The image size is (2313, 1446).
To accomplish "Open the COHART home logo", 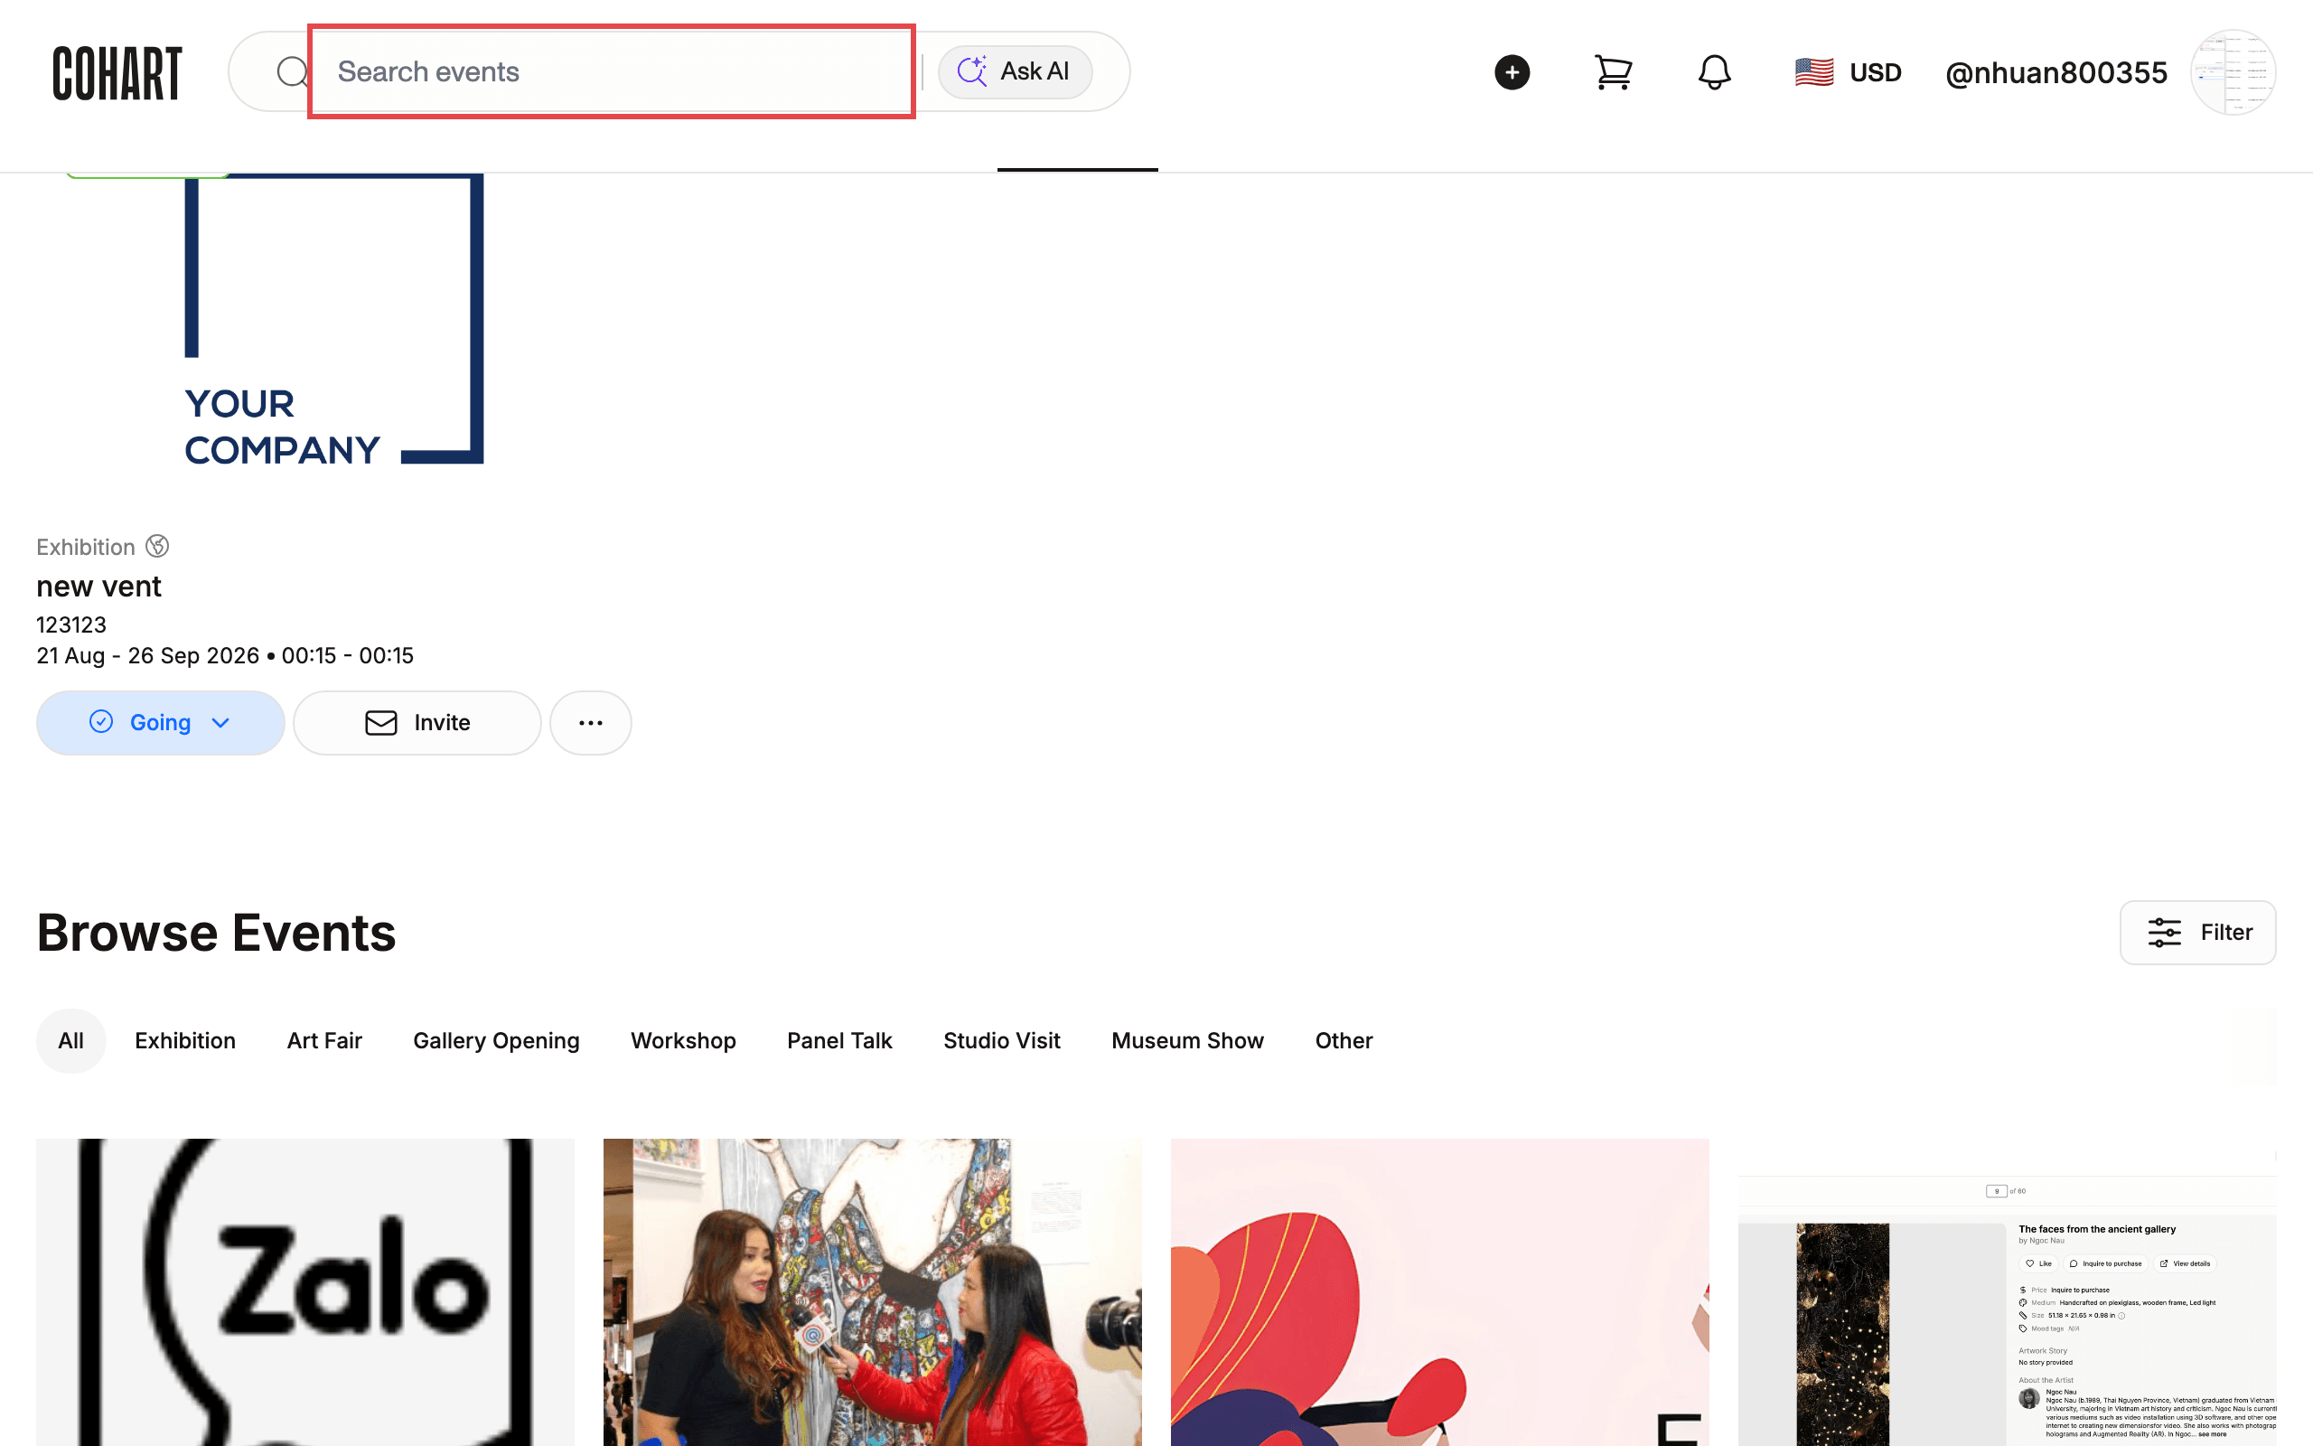I will point(117,72).
